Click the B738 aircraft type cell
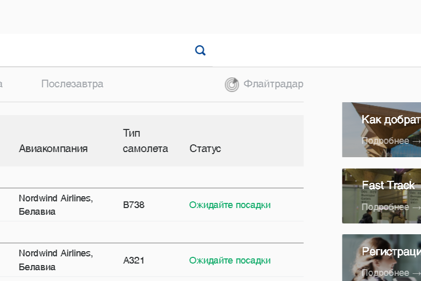Screen dimensions: 421x281 pos(134,205)
